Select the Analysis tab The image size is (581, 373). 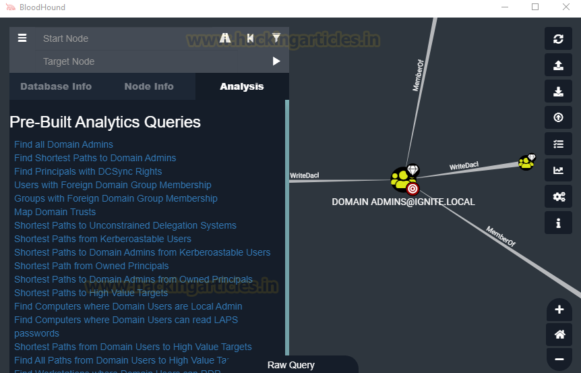242,86
